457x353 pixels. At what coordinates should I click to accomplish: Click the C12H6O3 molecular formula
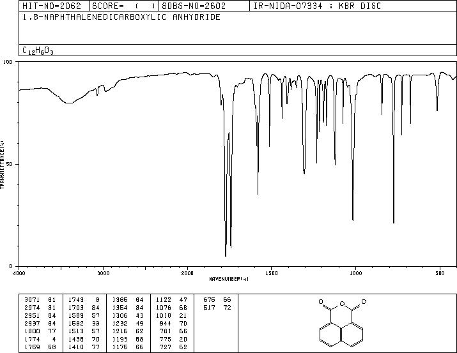point(38,50)
